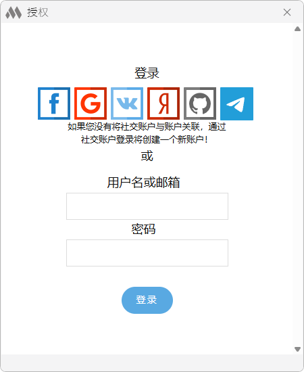Image resolution: width=304 pixels, height=372 pixels.
Task: Click the scrollbar up arrow
Action: click(x=298, y=29)
